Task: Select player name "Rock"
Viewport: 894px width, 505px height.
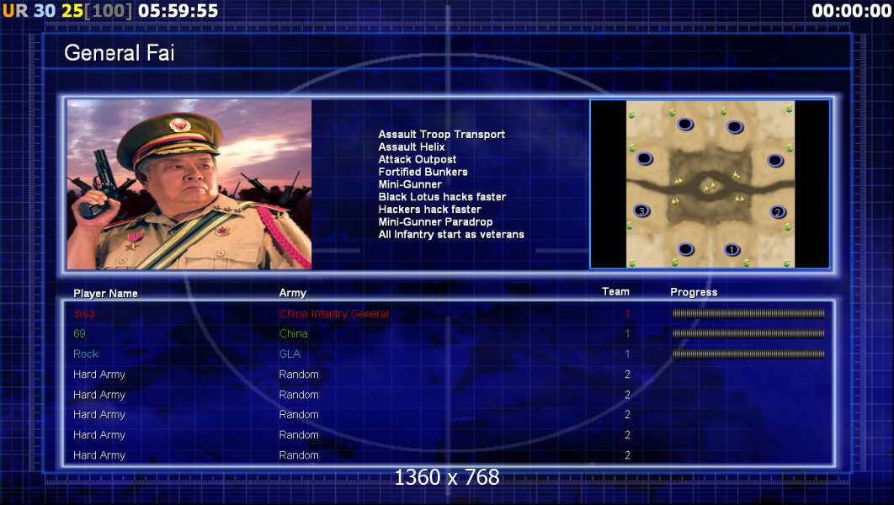Action: coord(86,354)
